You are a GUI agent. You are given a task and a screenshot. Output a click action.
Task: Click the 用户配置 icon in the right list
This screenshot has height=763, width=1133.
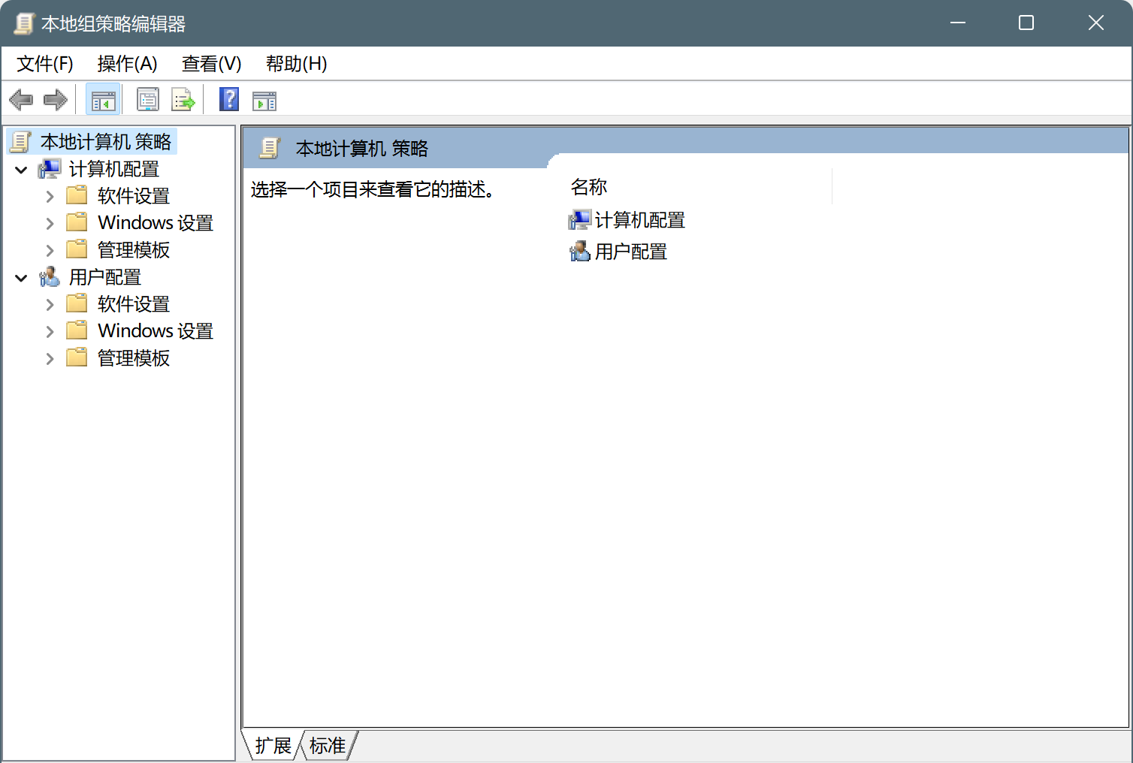[580, 252]
